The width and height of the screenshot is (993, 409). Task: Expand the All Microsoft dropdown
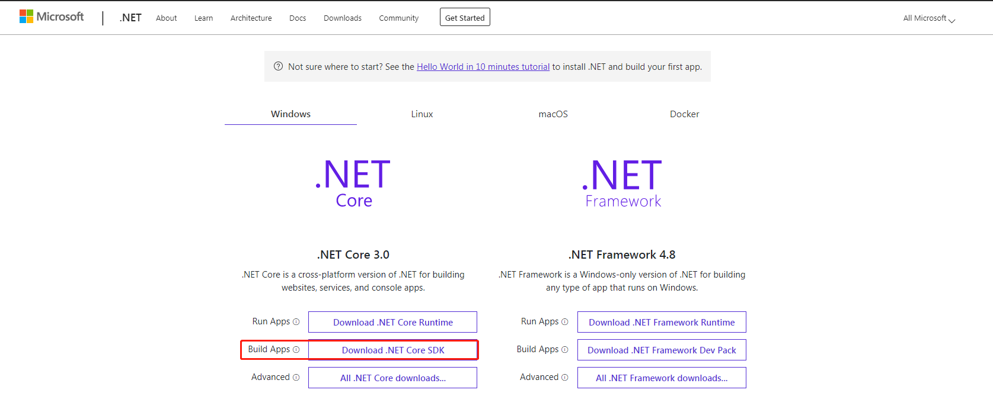point(929,18)
